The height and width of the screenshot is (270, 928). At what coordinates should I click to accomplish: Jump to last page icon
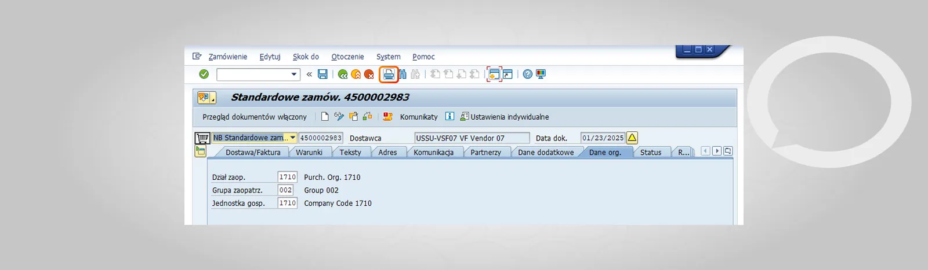point(474,74)
